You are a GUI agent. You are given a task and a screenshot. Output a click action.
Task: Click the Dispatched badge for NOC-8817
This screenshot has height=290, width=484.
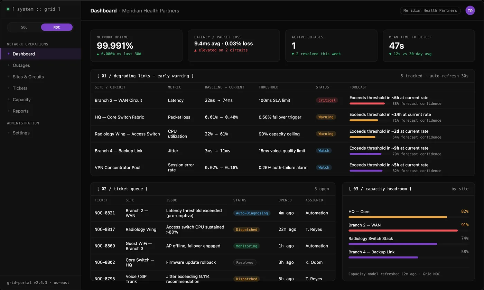[246, 230]
